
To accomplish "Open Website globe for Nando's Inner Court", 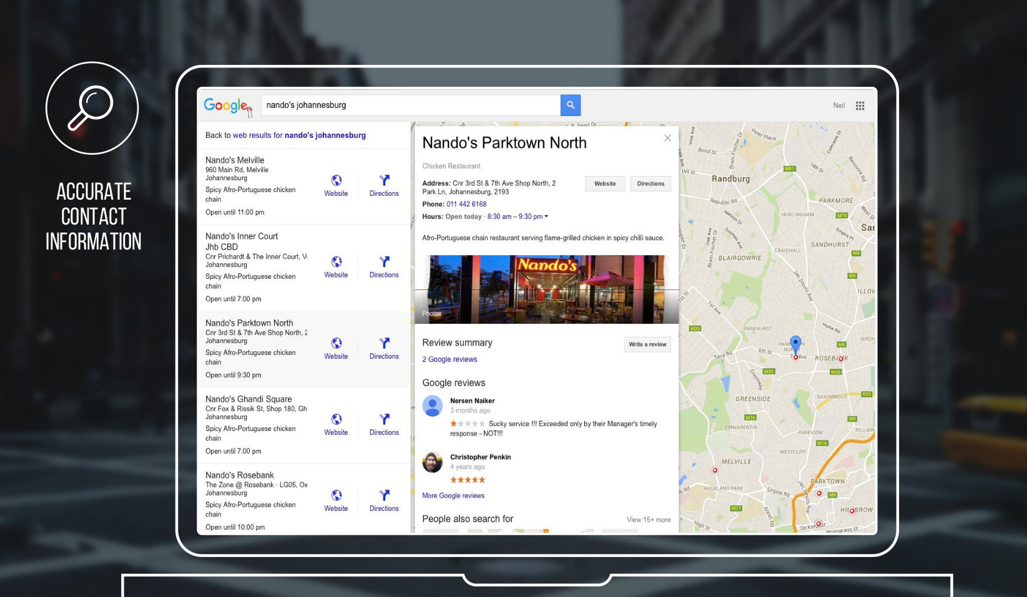I will [x=336, y=262].
